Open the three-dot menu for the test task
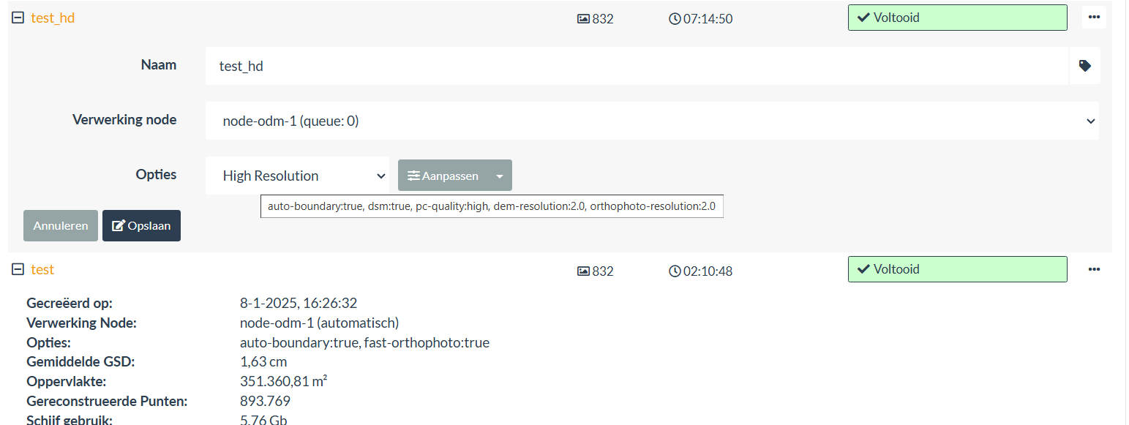This screenshot has height=425, width=1129. coord(1094,269)
